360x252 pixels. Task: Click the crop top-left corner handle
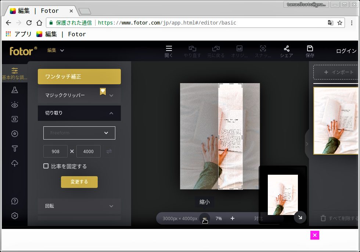tap(220, 85)
